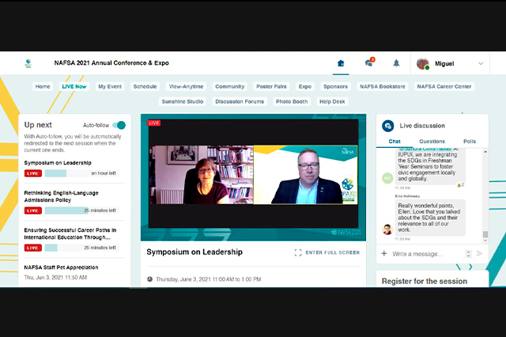
Task: Expand the Miguel profile dropdown arrow
Action: (x=481, y=63)
